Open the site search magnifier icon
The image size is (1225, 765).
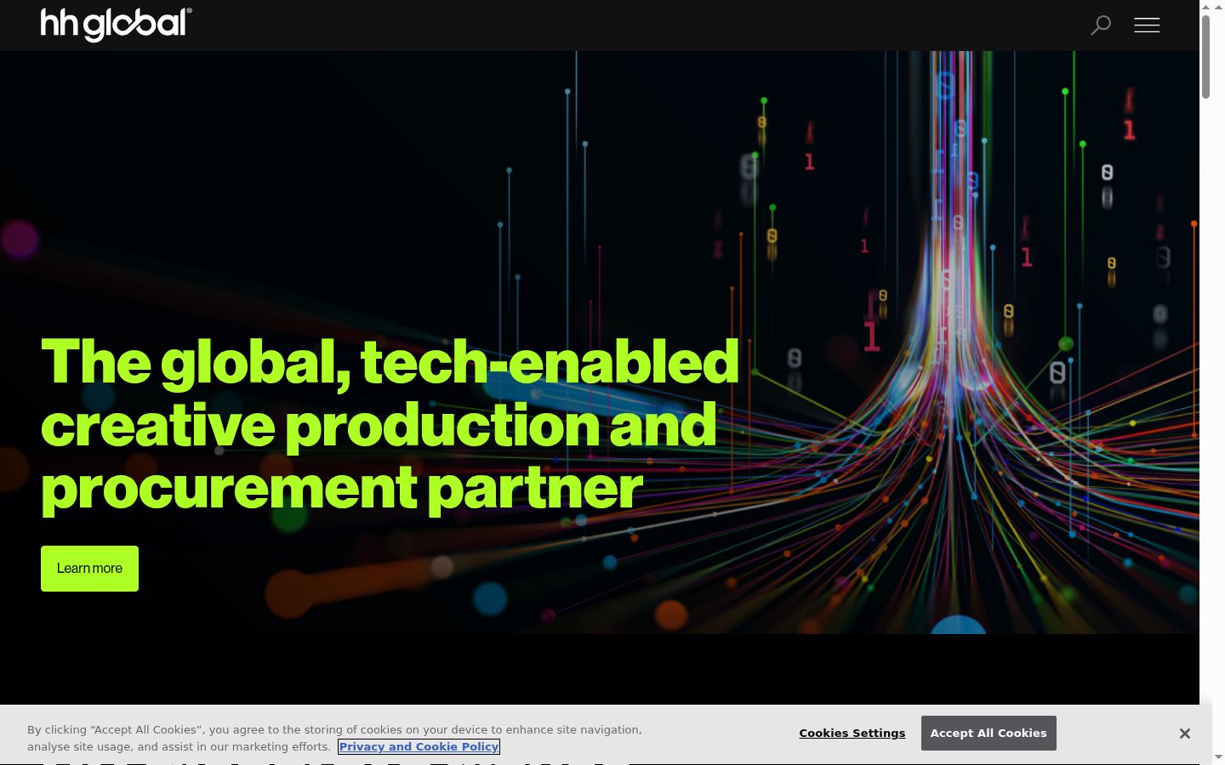[x=1101, y=25]
